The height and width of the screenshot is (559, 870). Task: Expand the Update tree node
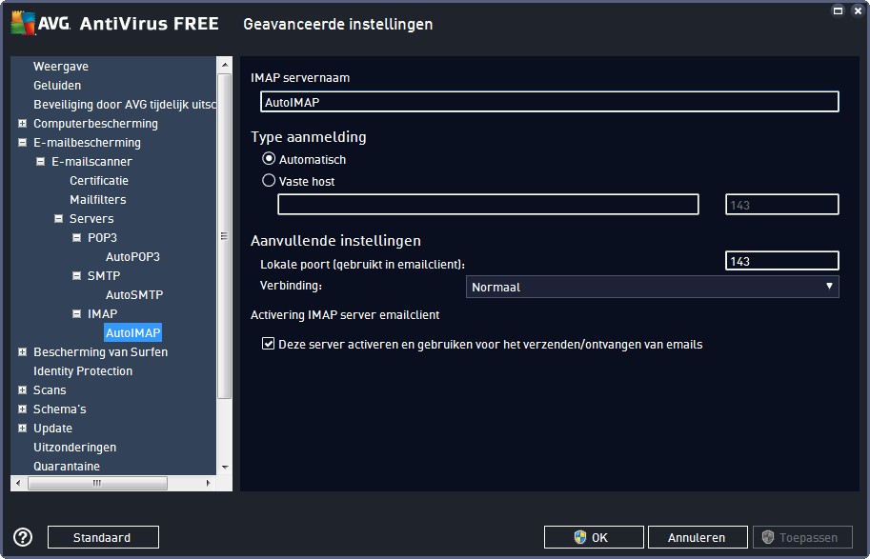(22, 429)
